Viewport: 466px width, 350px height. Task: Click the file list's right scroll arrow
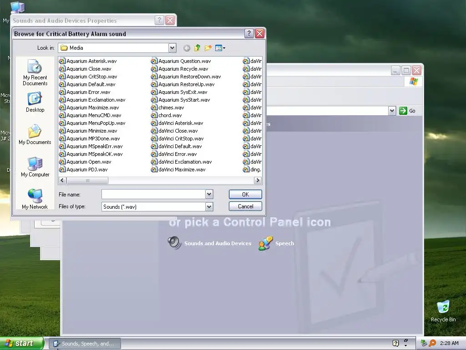coord(258,180)
